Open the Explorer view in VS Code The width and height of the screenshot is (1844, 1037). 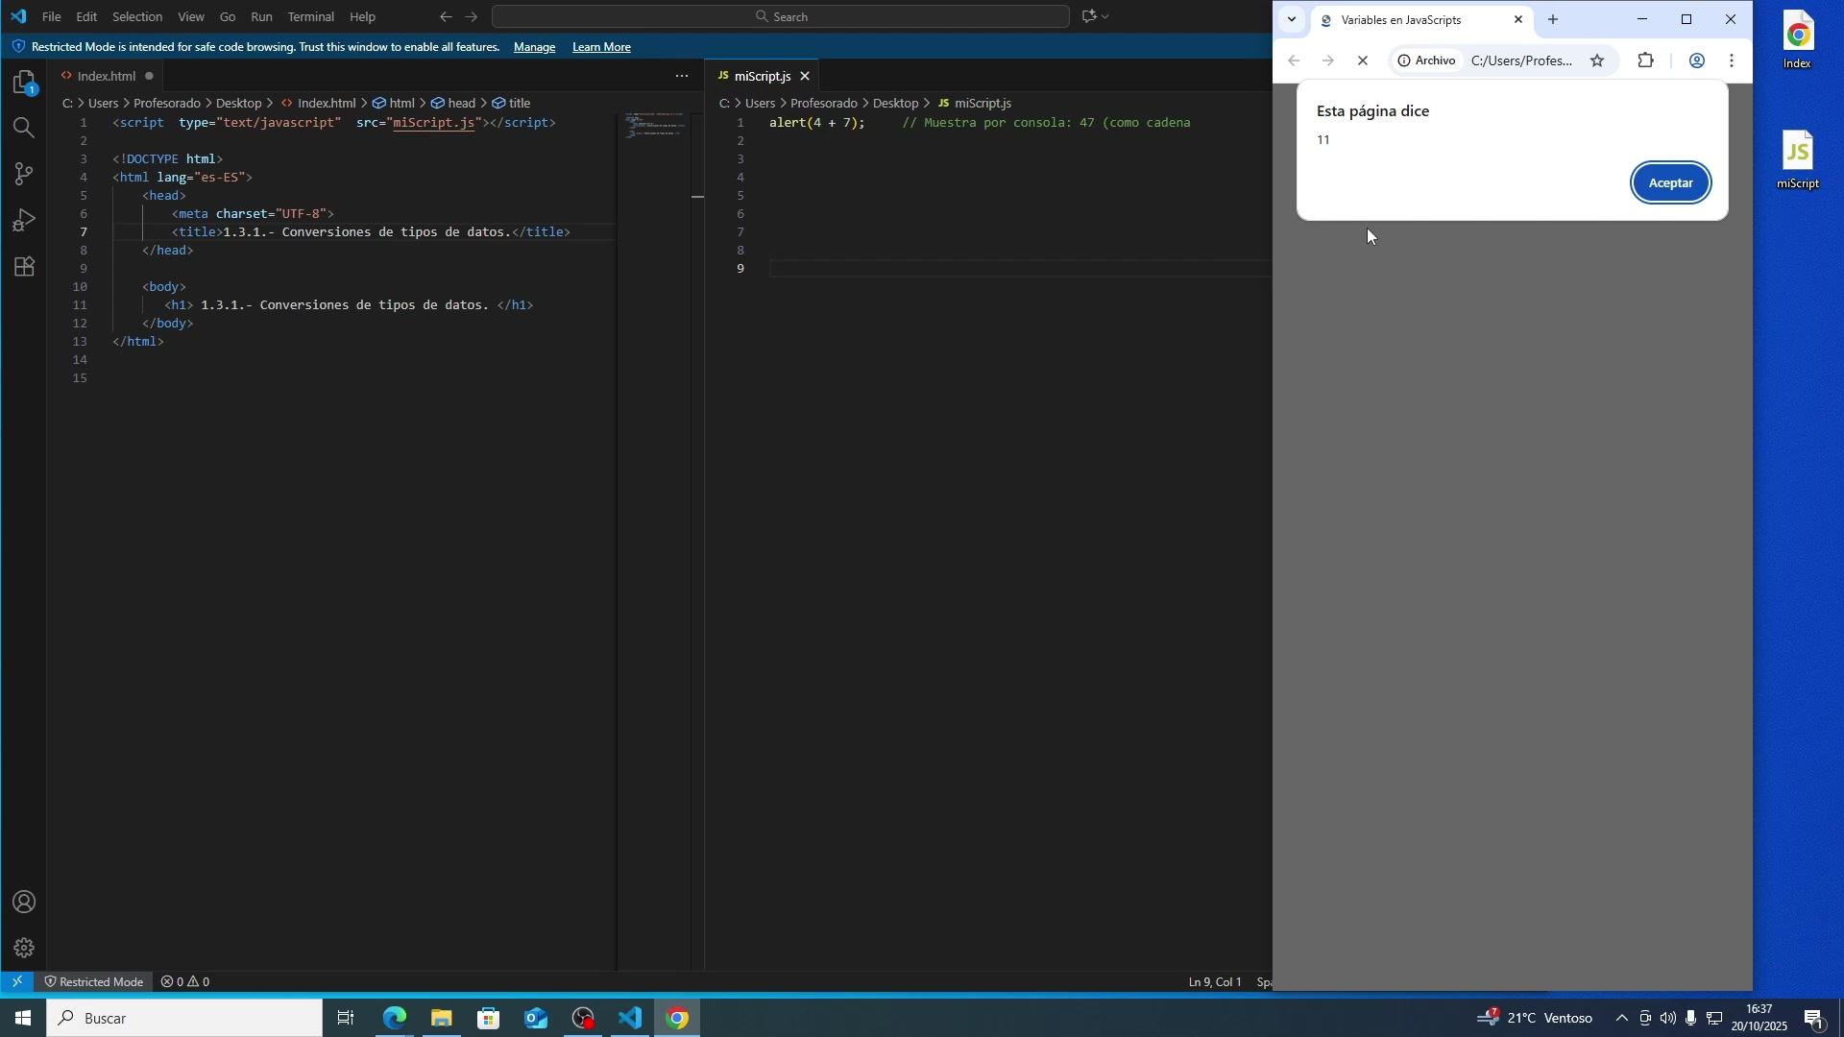[24, 83]
